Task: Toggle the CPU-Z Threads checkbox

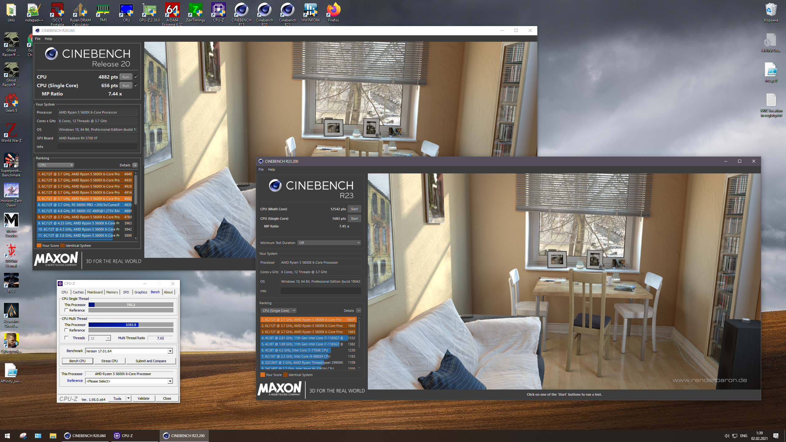Action: 66,338
